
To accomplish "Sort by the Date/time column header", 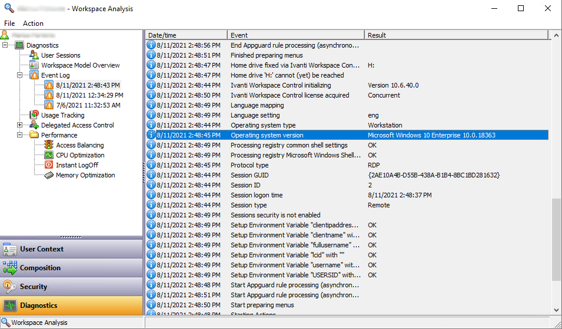I will point(186,35).
